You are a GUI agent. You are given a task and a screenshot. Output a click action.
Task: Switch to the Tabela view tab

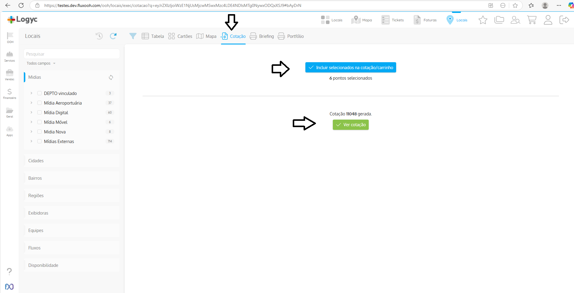pyautogui.click(x=153, y=36)
